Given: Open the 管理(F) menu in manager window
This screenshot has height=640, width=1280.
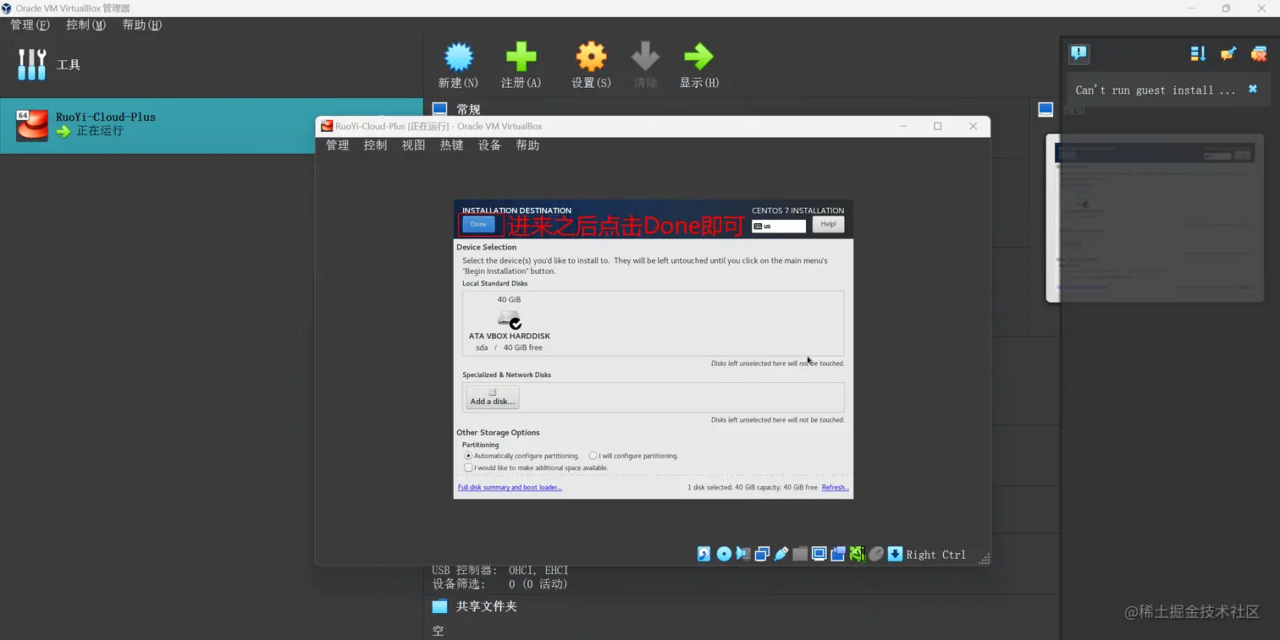Looking at the screenshot, I should (x=30, y=25).
